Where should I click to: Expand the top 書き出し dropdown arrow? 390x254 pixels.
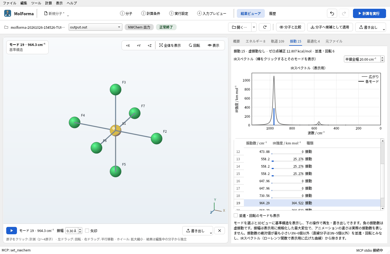click(384, 29)
